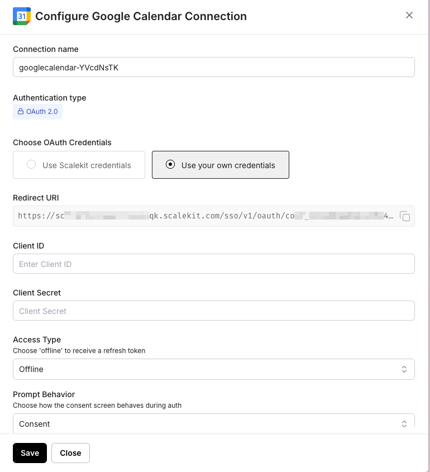Click the Configure Google Calendar Connection title
This screenshot has height=472, width=430.
[141, 16]
